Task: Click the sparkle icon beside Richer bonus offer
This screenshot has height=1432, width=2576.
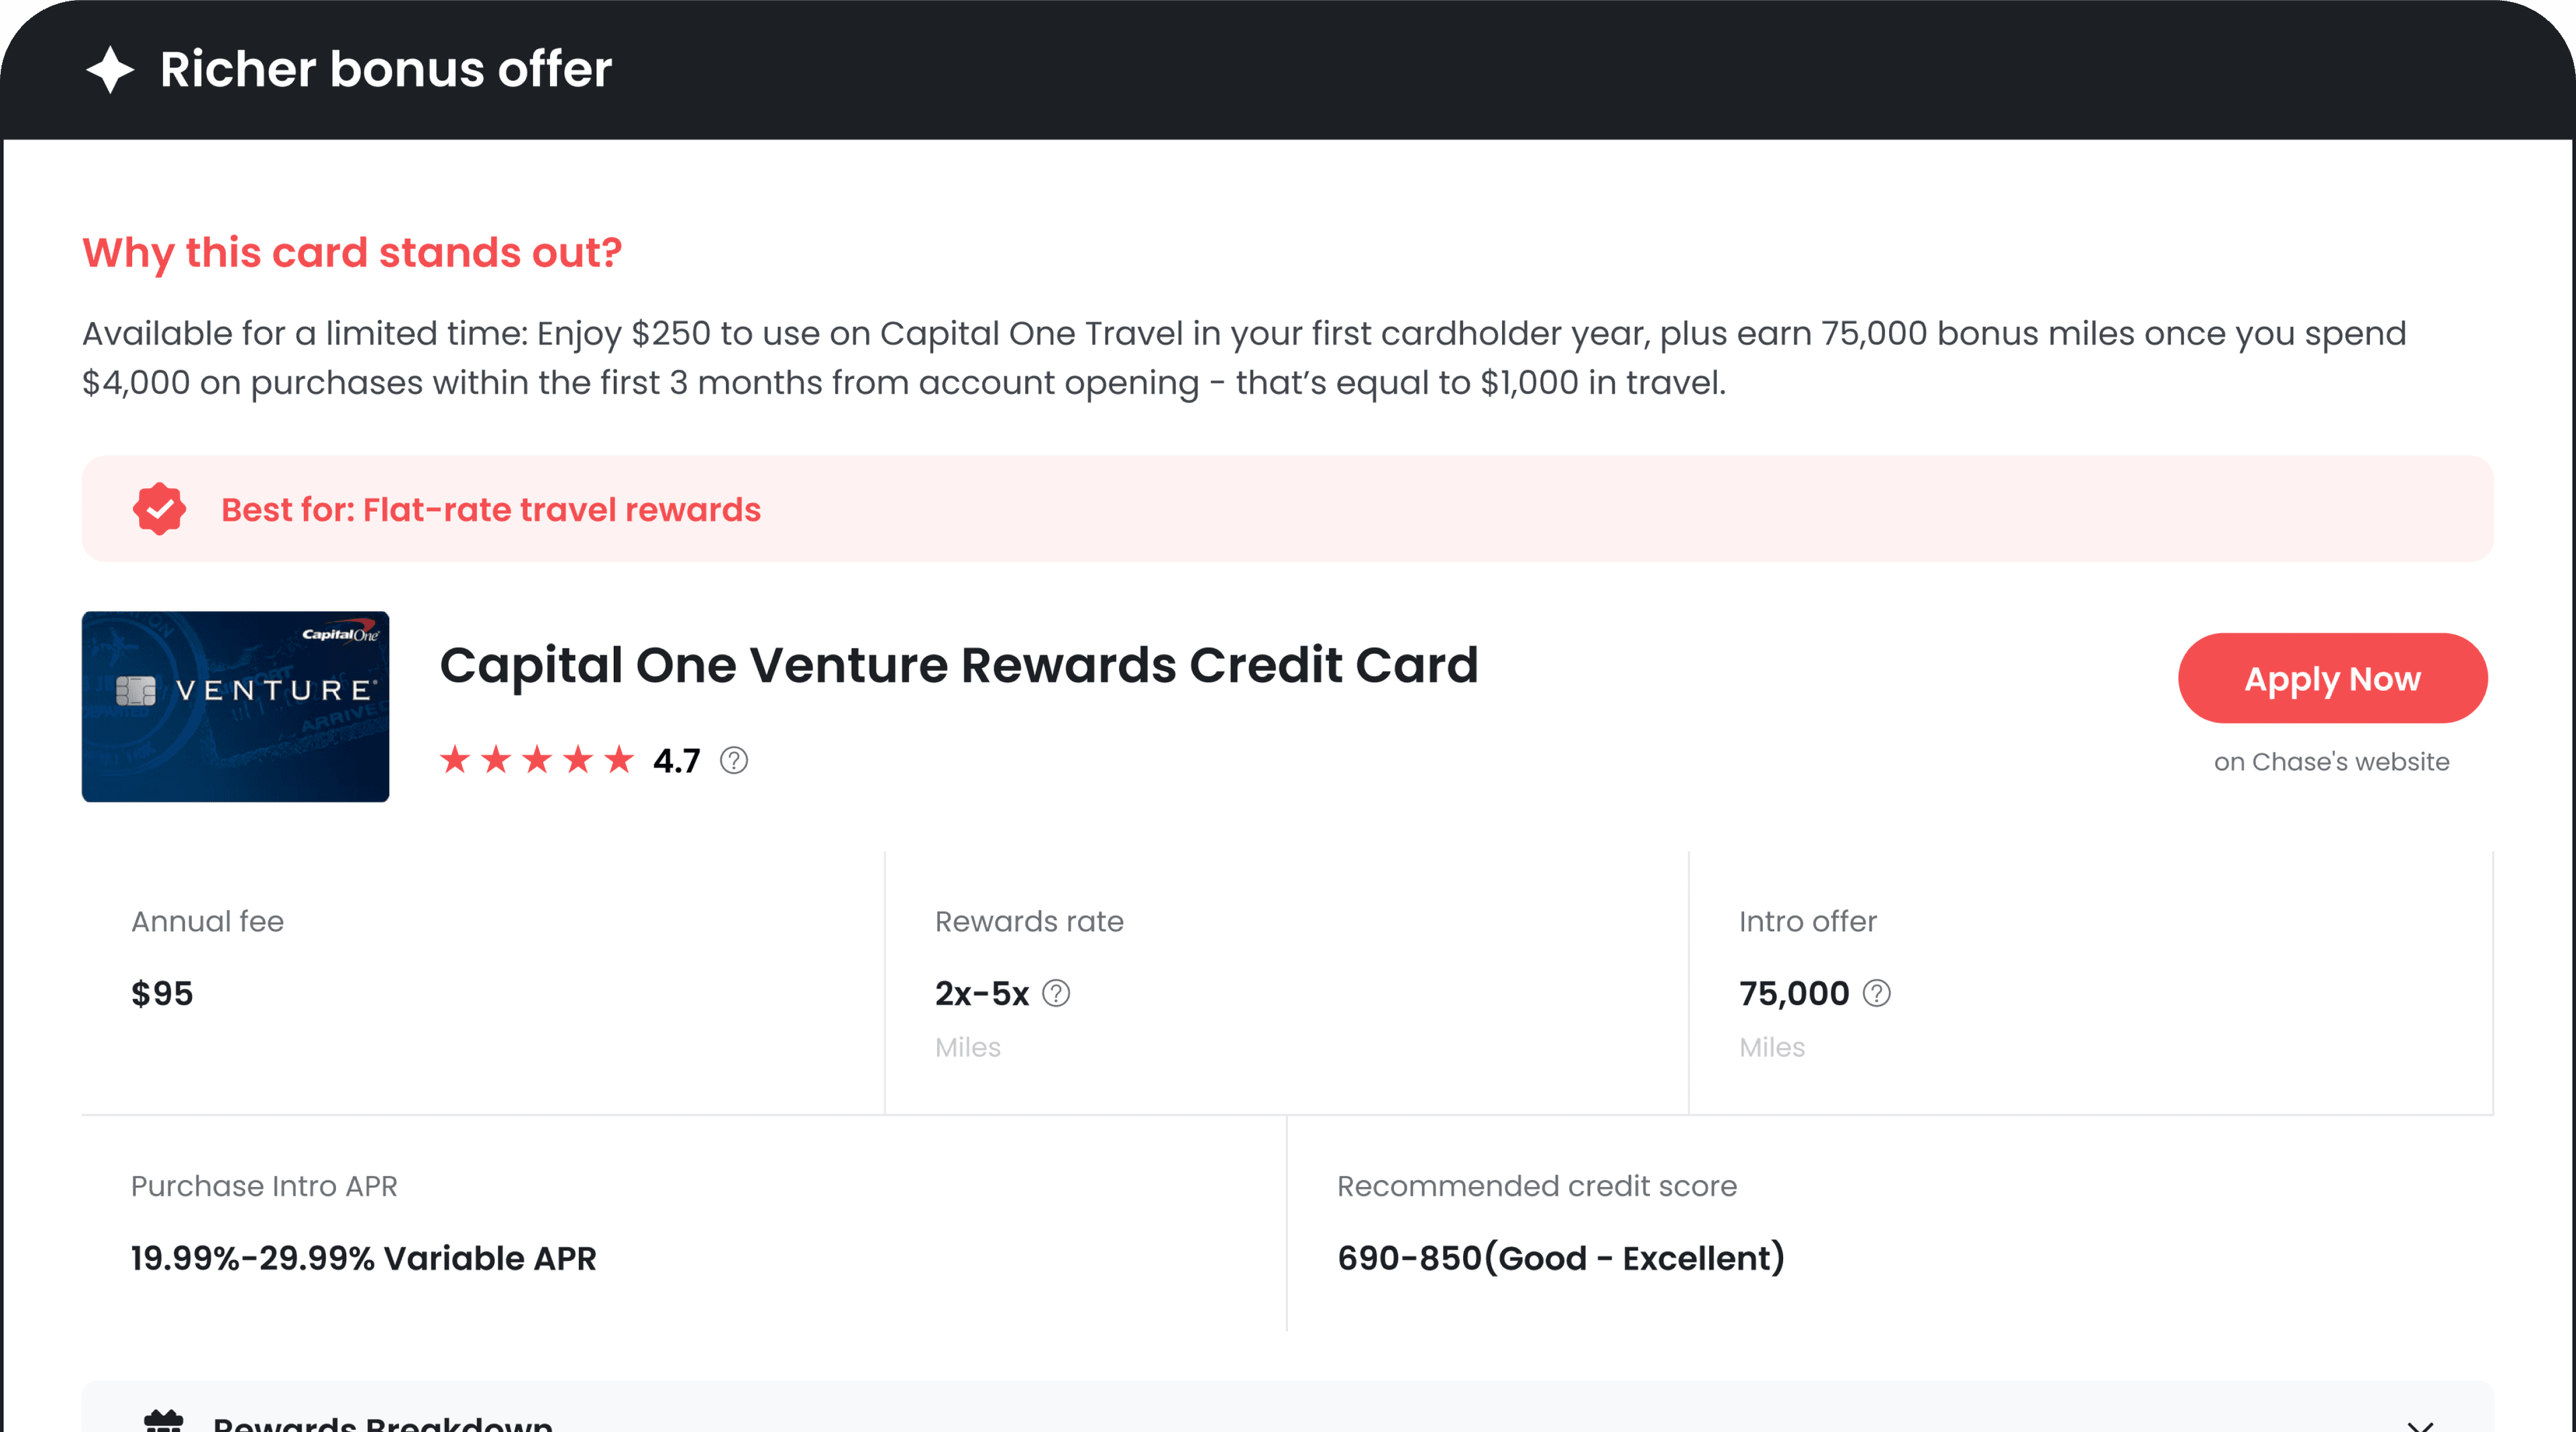Action: [x=110, y=70]
